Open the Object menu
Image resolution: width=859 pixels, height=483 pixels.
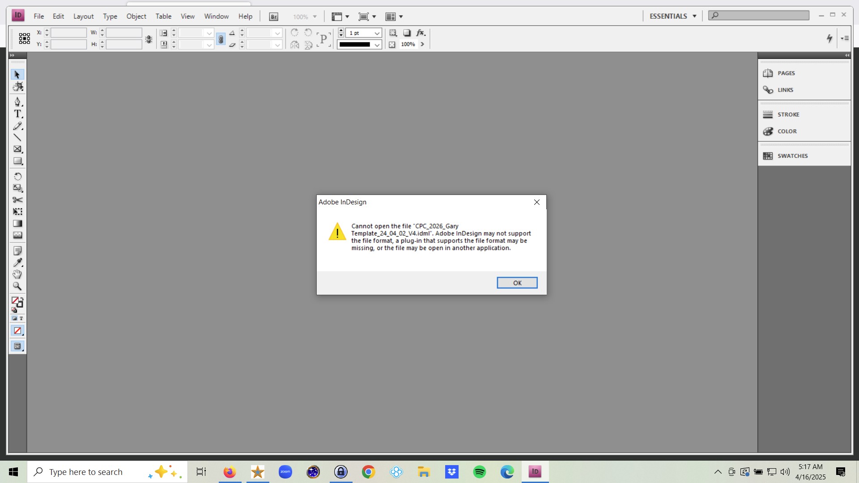tap(136, 16)
